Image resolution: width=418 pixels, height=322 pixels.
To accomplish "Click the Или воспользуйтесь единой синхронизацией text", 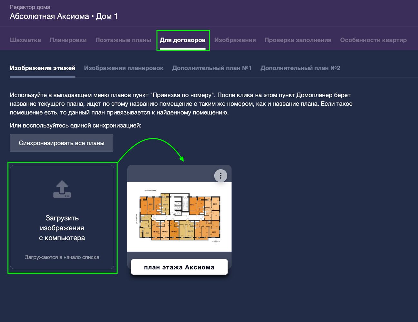I will (76, 125).
